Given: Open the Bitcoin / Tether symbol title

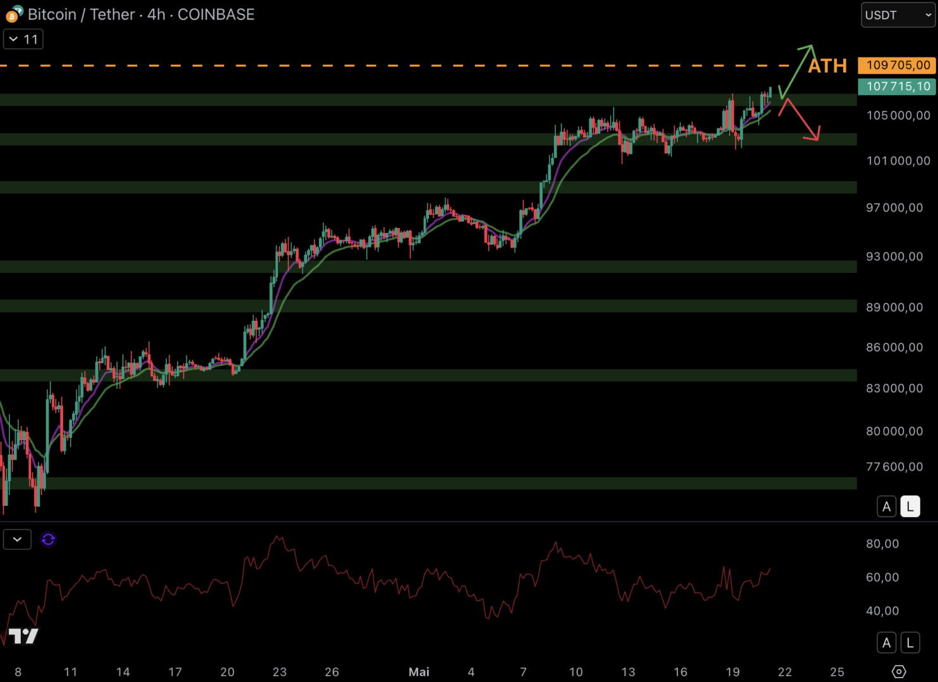Looking at the screenshot, I should [x=141, y=14].
